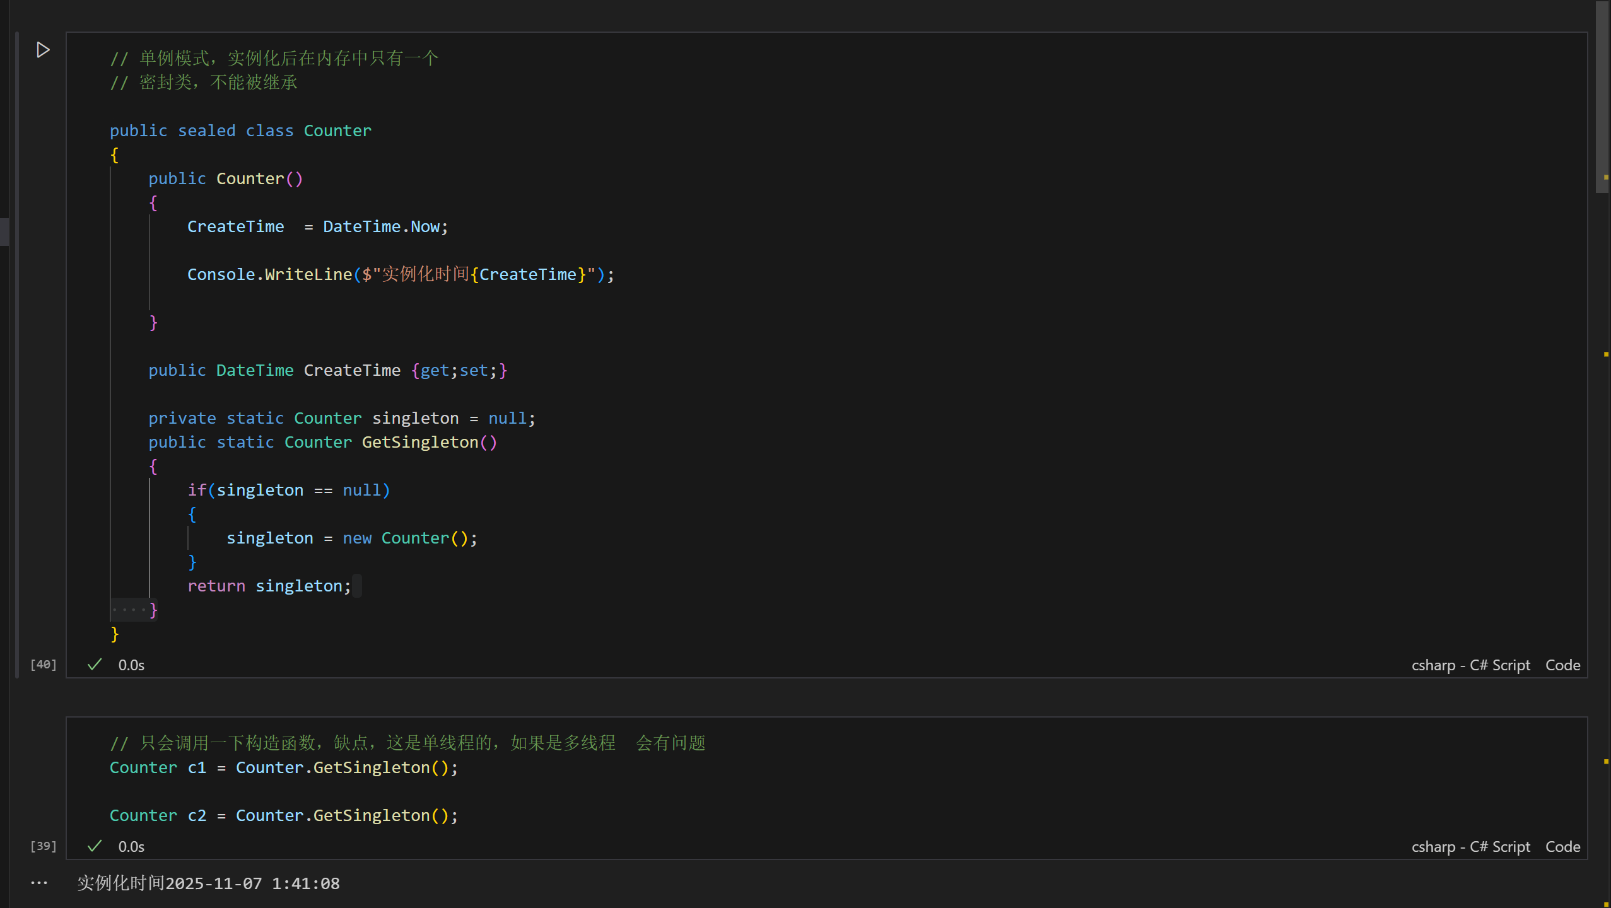Click 'sealed' keyword in class declaration
Image resolution: width=1611 pixels, height=908 pixels.
pyautogui.click(x=206, y=131)
